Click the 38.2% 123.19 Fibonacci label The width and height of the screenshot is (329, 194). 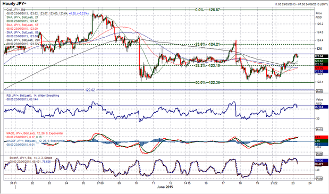(x=207, y=65)
